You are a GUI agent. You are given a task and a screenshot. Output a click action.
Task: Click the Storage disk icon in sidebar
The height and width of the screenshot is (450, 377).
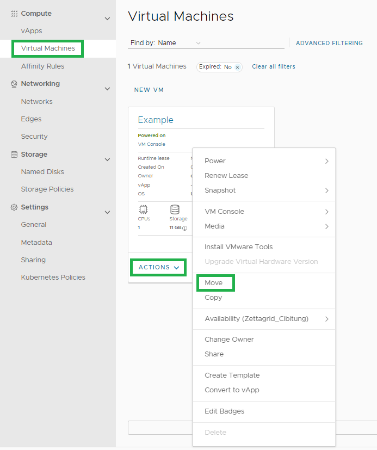pyautogui.click(x=14, y=155)
